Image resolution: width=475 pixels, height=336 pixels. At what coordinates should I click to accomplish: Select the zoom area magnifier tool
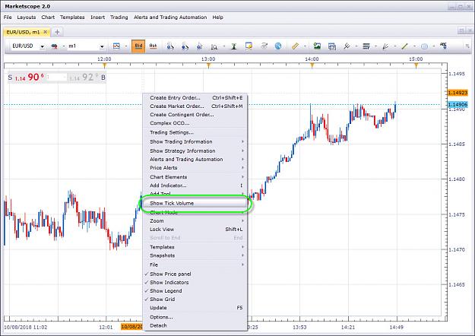[x=214, y=46]
